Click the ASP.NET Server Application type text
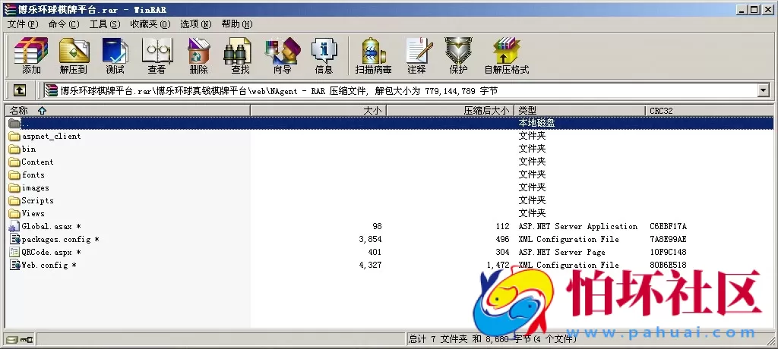 [578, 227]
